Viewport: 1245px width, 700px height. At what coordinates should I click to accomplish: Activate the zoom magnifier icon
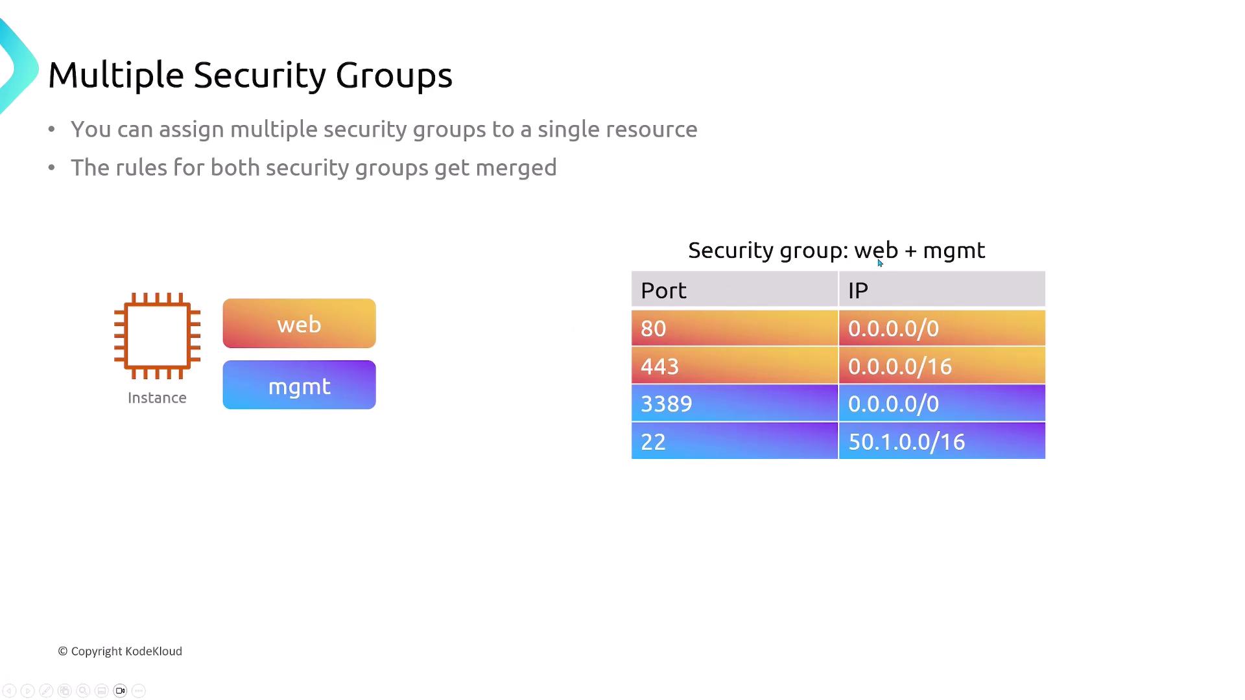(x=83, y=691)
